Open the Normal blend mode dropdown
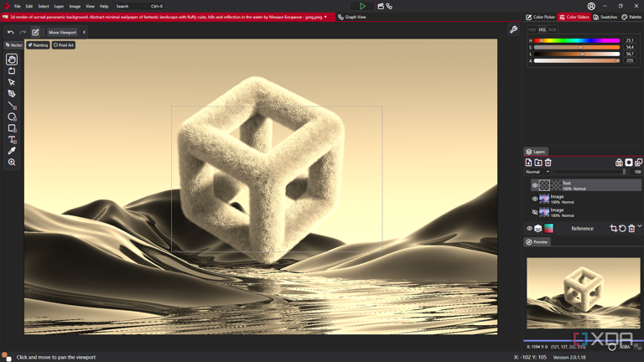This screenshot has height=362, width=644. click(538, 172)
